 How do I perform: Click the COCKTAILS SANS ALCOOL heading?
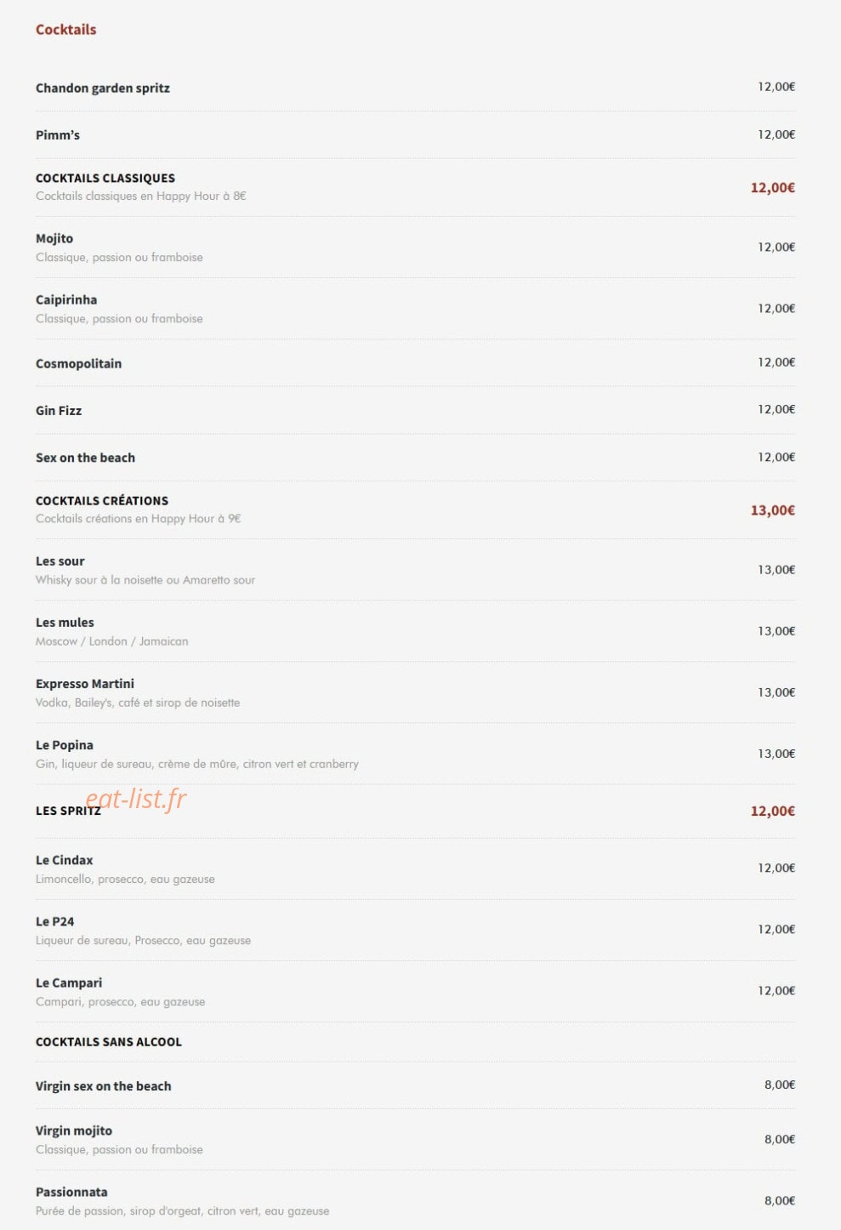109,1042
